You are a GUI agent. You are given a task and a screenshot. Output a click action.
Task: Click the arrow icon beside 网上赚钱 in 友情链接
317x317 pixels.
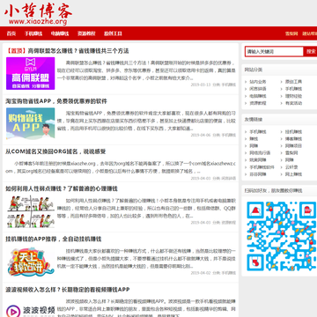(x=282, y=174)
